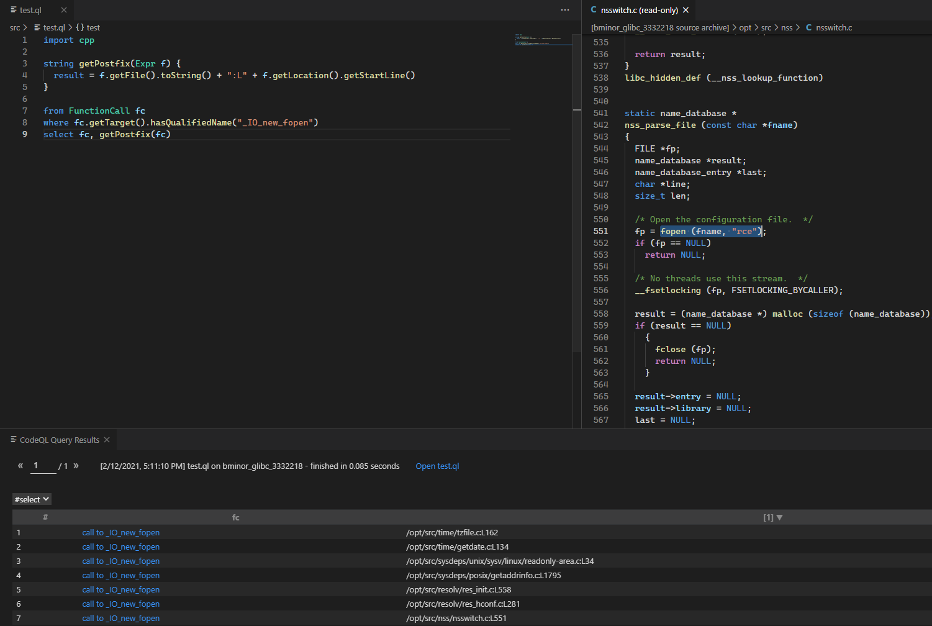Close the test.ql editor tab

point(64,10)
